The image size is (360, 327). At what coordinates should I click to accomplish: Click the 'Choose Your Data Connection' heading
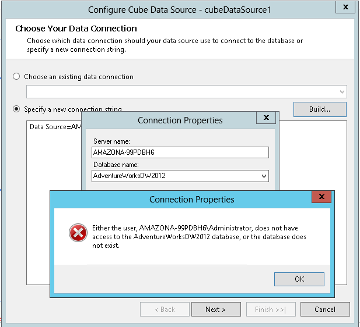(x=76, y=29)
